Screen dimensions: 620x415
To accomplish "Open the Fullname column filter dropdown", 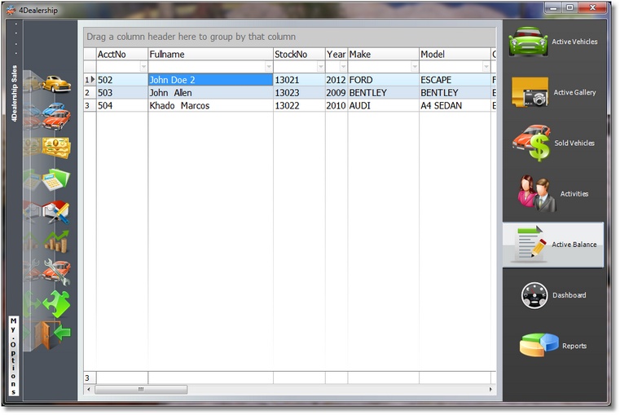I will tap(269, 67).
